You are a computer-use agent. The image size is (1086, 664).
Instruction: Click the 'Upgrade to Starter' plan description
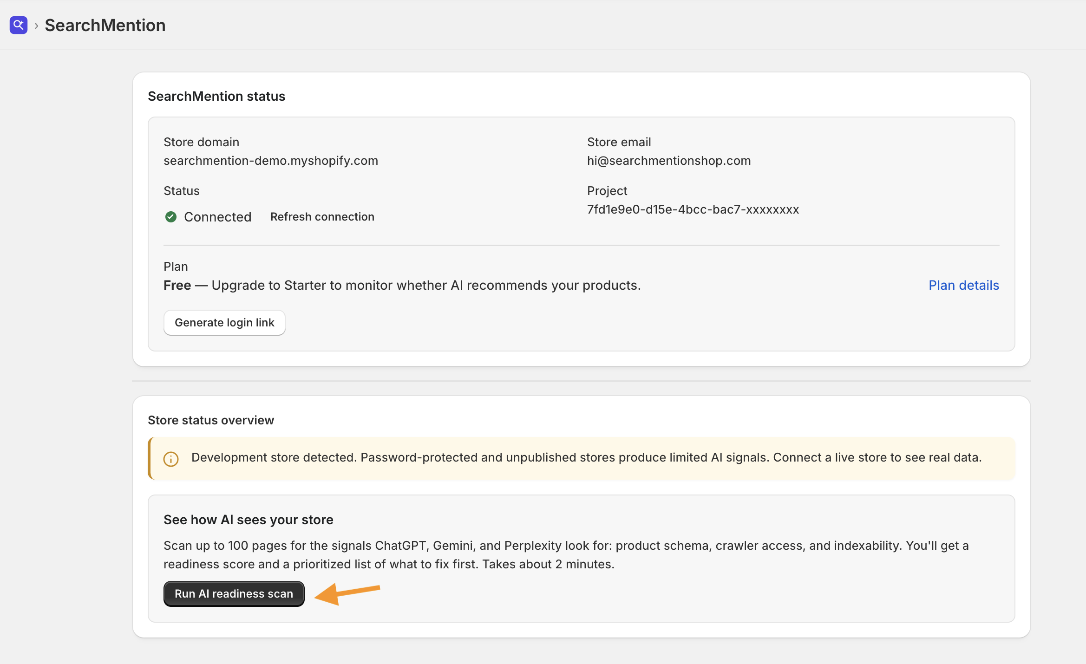[x=426, y=285]
